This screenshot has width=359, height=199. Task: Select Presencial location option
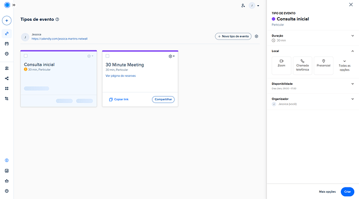(324, 65)
